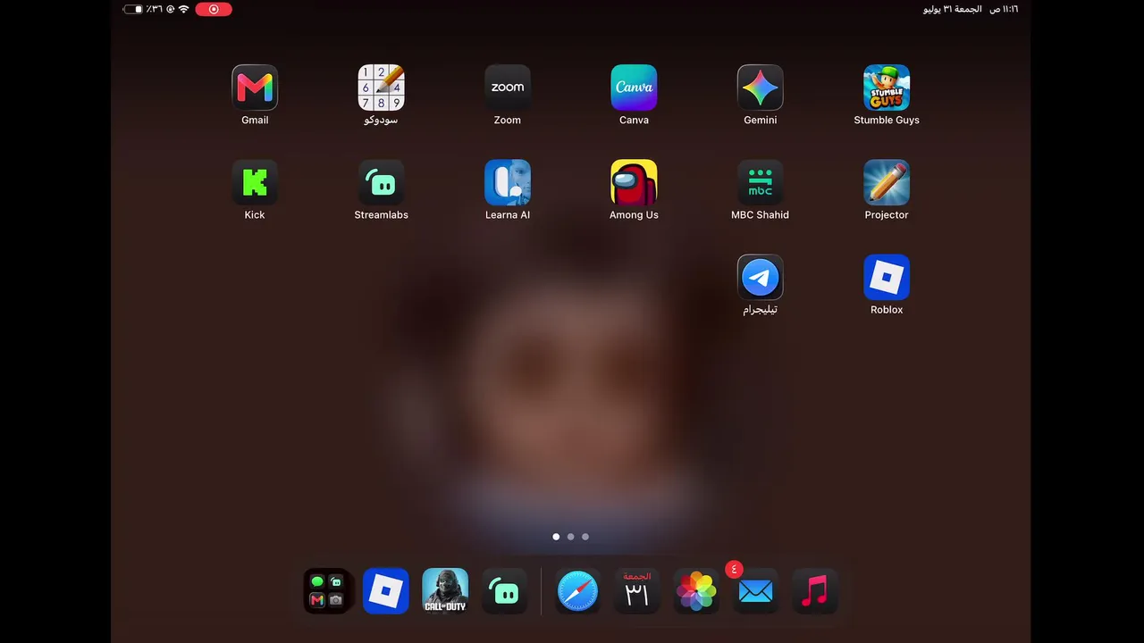Tap the red screen recording indicator
The image size is (1144, 643).
click(x=214, y=9)
